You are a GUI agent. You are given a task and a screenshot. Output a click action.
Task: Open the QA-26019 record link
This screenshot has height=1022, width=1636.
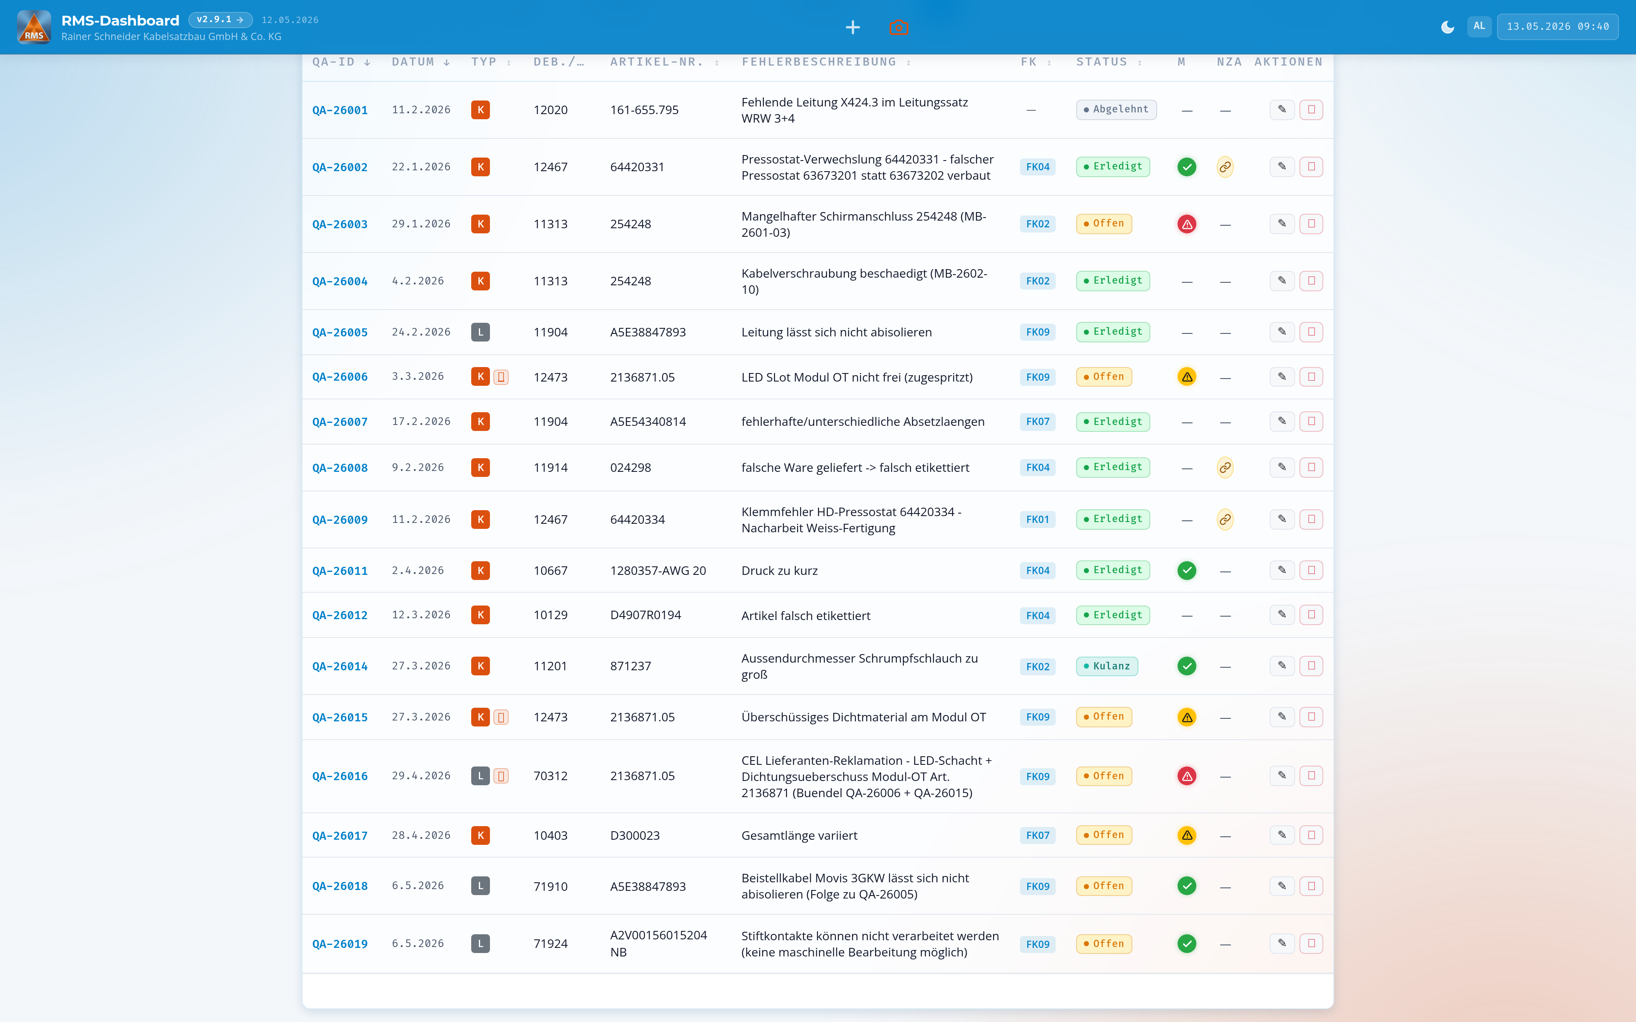click(x=340, y=944)
